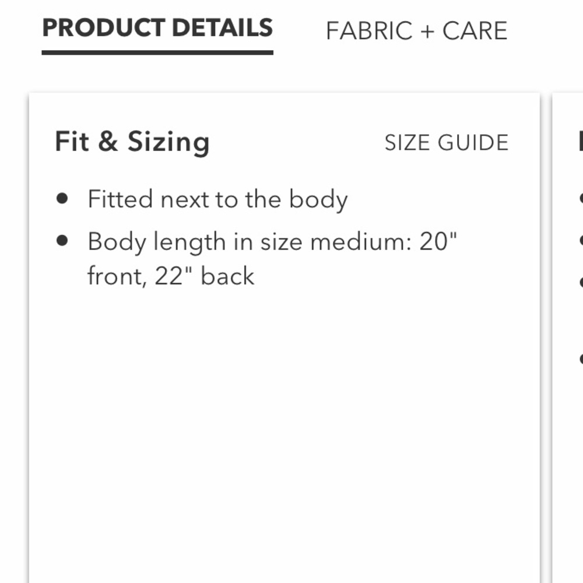
Task: Select the partial heading on the right card
Action: 580,142
